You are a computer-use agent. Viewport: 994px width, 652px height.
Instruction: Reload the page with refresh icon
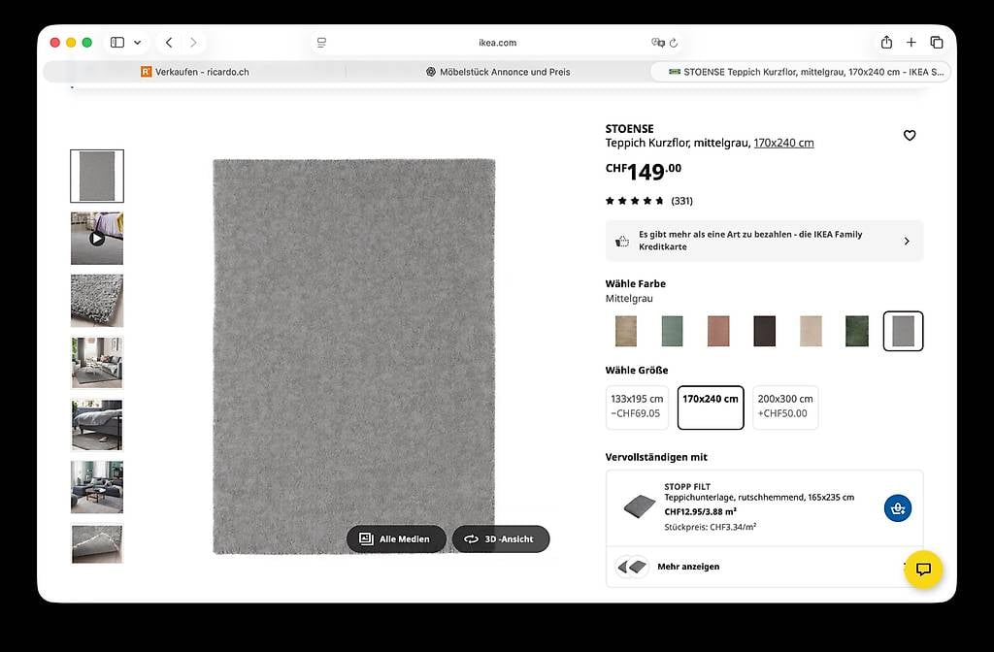(674, 43)
